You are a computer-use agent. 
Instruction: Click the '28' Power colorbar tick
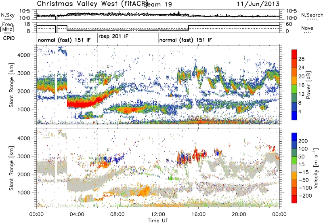(301, 59)
